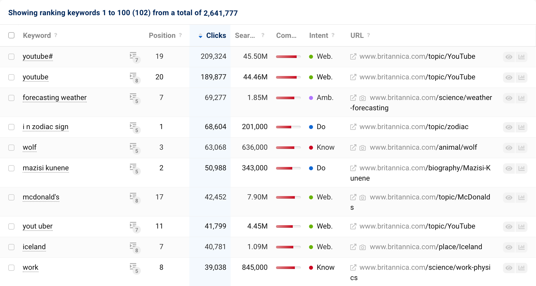Open chart icon for yout uber row
This screenshot has height=286, width=536.
click(x=521, y=226)
